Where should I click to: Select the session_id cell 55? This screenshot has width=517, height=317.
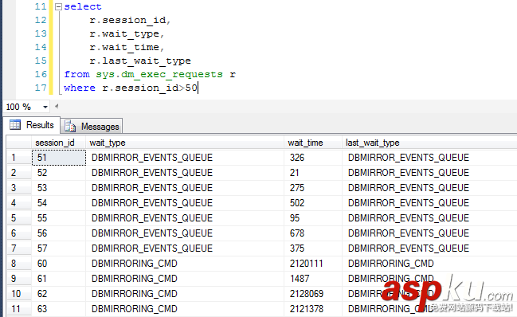click(x=59, y=218)
